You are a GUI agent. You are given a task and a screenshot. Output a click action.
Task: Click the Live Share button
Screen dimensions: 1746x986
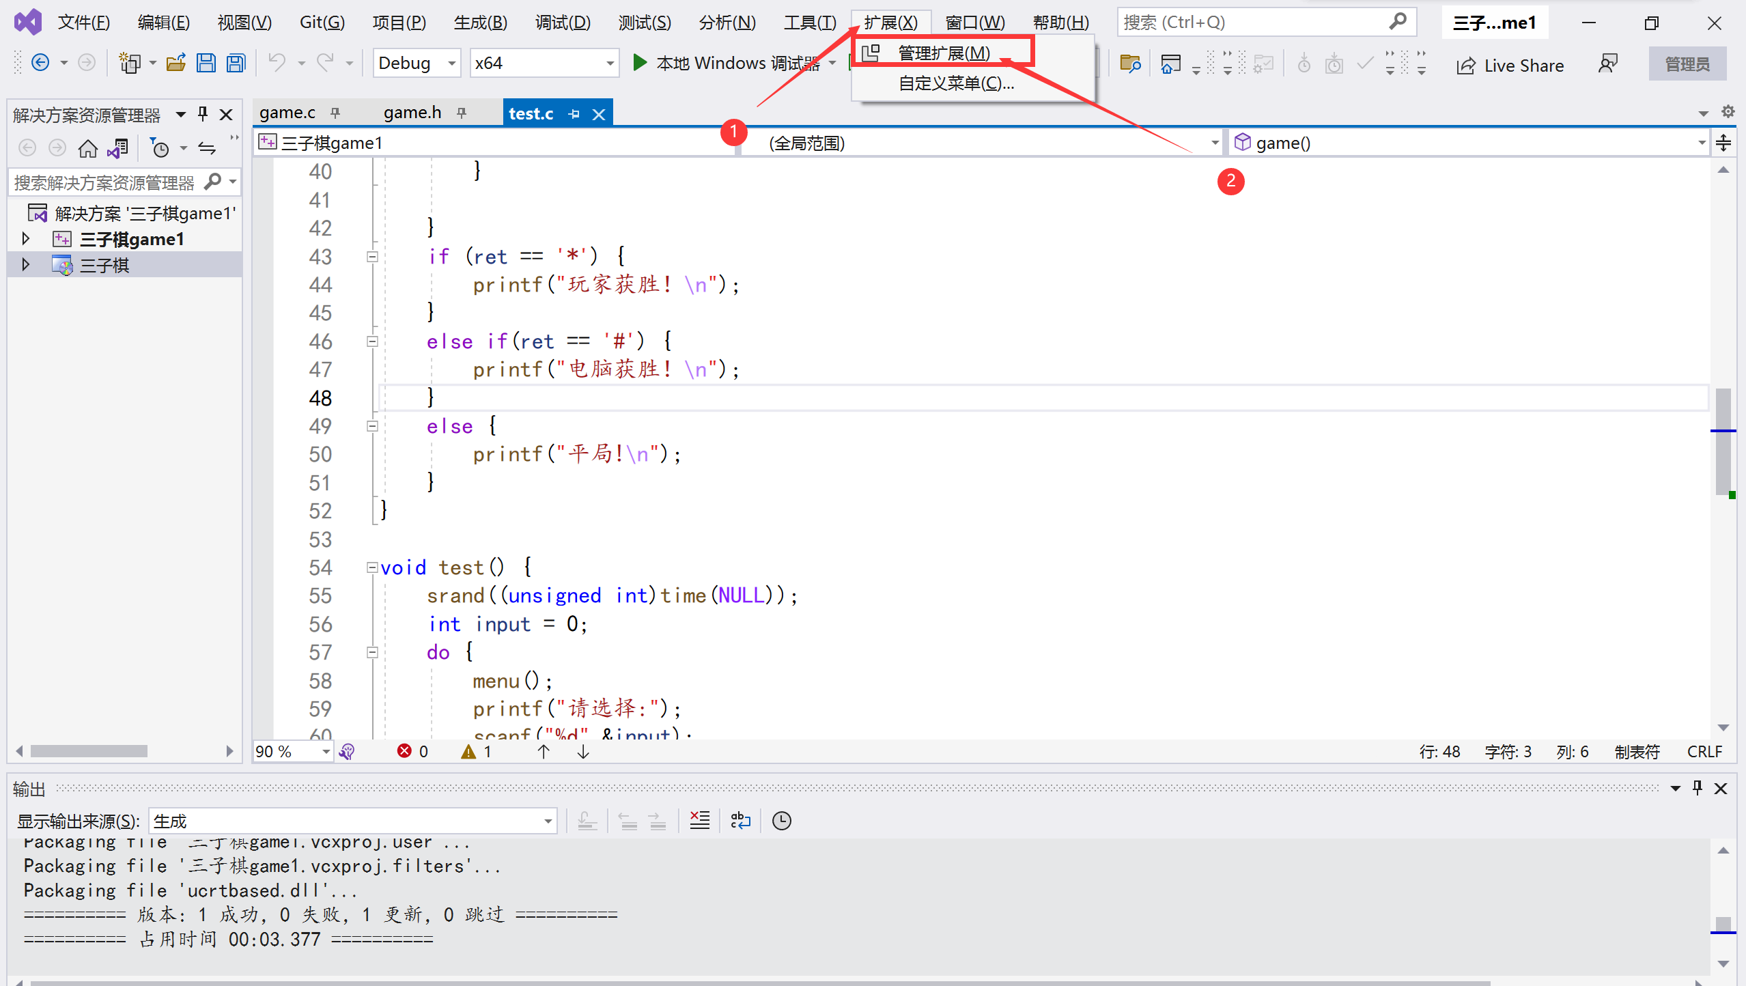[1510, 66]
